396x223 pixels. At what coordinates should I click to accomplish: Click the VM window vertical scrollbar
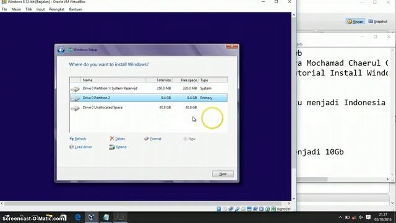click(x=294, y=94)
